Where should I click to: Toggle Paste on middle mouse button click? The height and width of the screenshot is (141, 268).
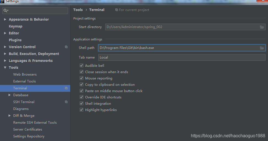(82, 91)
